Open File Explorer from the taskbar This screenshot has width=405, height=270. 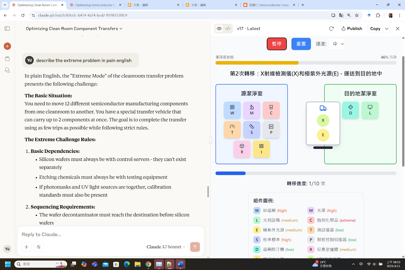pyautogui.click(x=137, y=264)
